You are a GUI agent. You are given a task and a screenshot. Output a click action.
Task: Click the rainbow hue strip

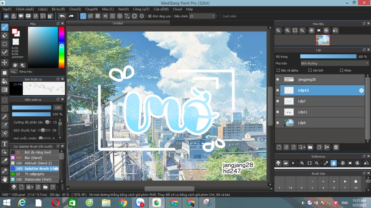point(62,47)
